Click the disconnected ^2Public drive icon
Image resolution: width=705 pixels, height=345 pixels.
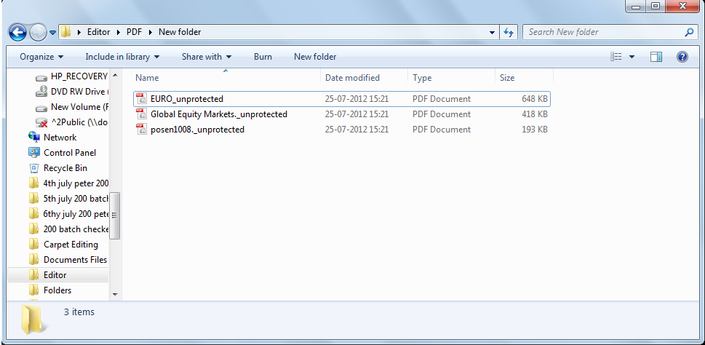(41, 122)
